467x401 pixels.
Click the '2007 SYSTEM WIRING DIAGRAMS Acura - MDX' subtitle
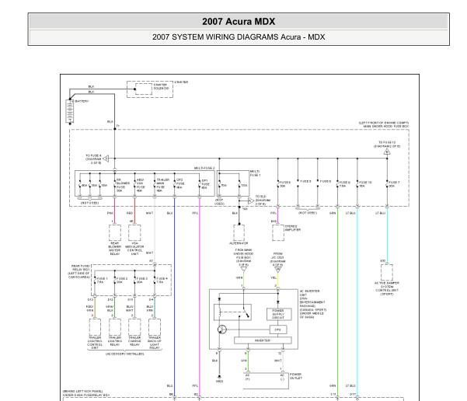[239, 37]
